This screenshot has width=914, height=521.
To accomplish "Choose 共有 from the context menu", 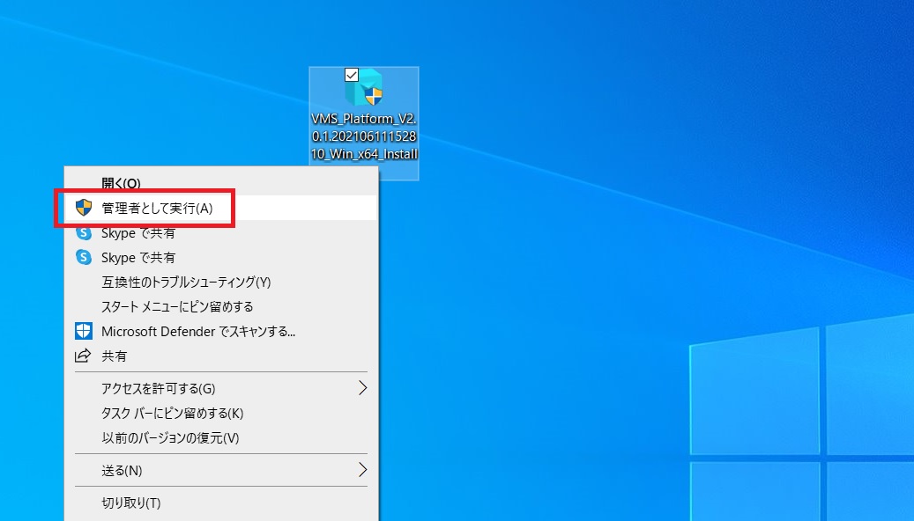I will pyautogui.click(x=221, y=356).
